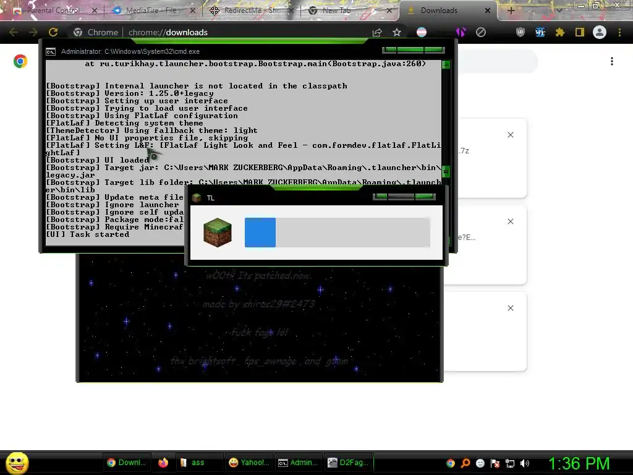Click the TL loading progress bar
Screen dimensions: 633x475
337,233
